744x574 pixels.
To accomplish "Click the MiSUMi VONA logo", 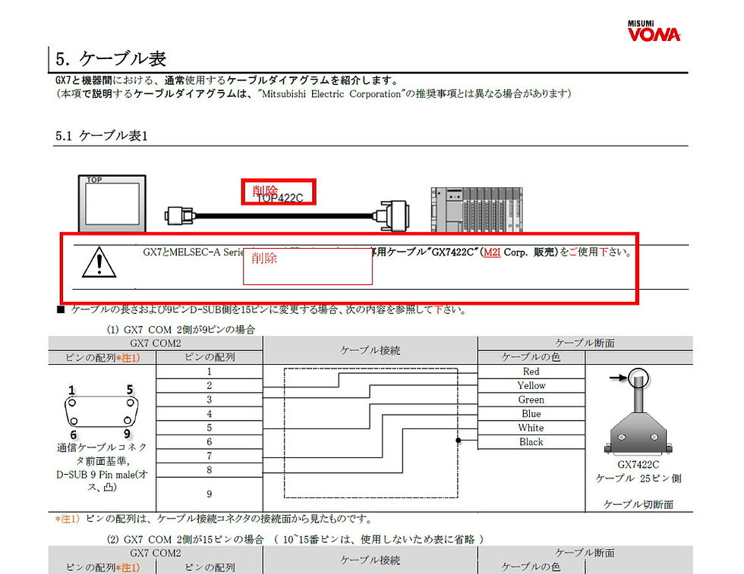I will pos(654,31).
